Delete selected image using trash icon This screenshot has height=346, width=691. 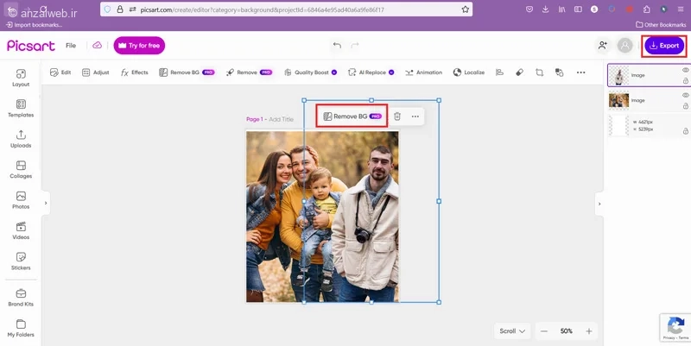tap(397, 116)
